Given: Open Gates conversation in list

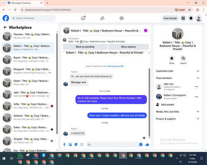Looking at the screenshot, I should (x=28, y=129).
